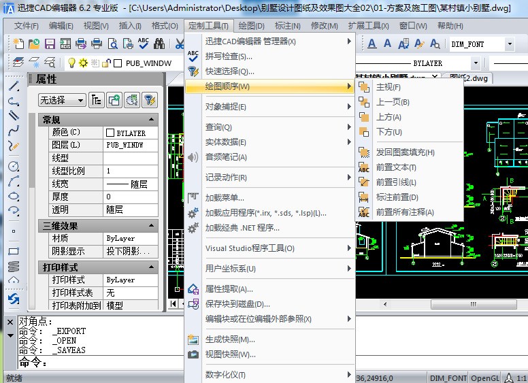Viewport: 528px width, 383px height.
Task: Click the text edit A with pencil icon
Action: coord(419,44)
